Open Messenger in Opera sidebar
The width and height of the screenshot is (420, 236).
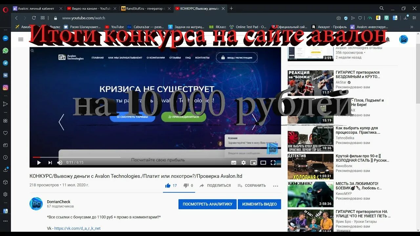pos(5,38)
